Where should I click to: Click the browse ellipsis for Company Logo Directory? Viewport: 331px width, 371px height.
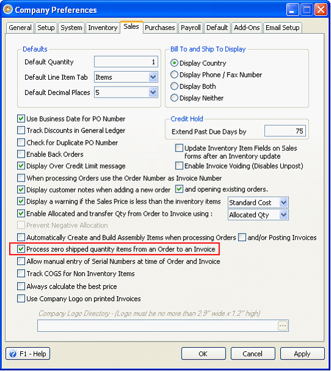coord(283,326)
